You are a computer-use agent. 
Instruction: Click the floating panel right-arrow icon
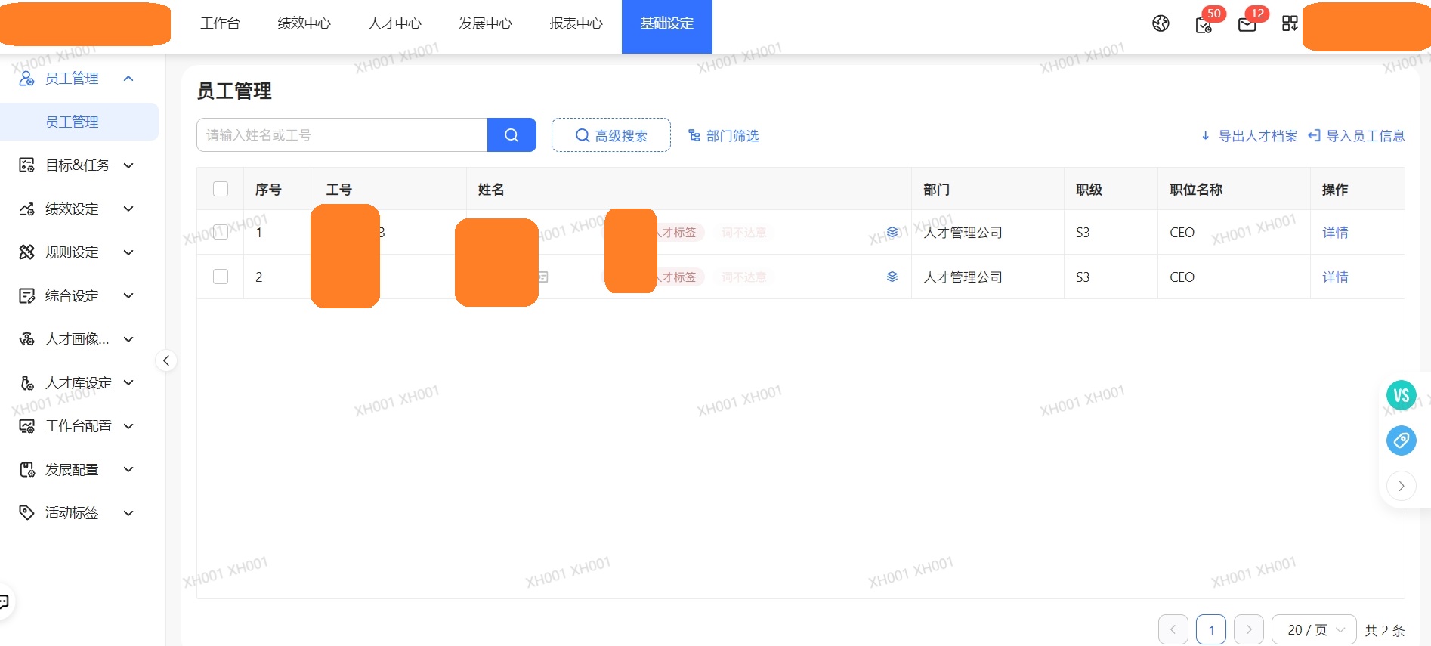[x=1401, y=486]
